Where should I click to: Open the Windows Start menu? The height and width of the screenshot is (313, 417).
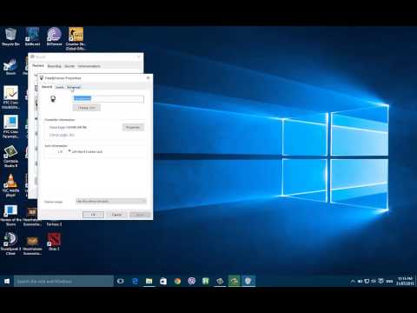pos(7,281)
